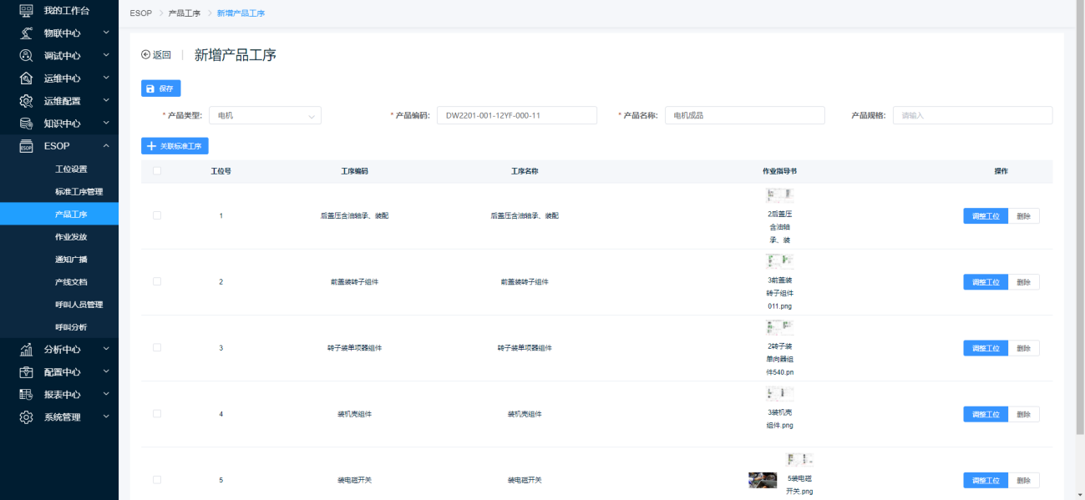
Task: Click the 产品规格 input field
Action: coord(971,115)
